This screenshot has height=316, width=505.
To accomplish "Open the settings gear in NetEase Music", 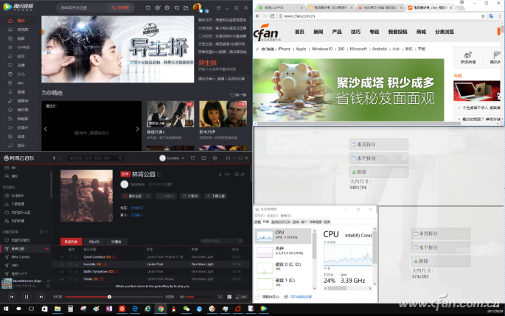I will click(x=215, y=158).
